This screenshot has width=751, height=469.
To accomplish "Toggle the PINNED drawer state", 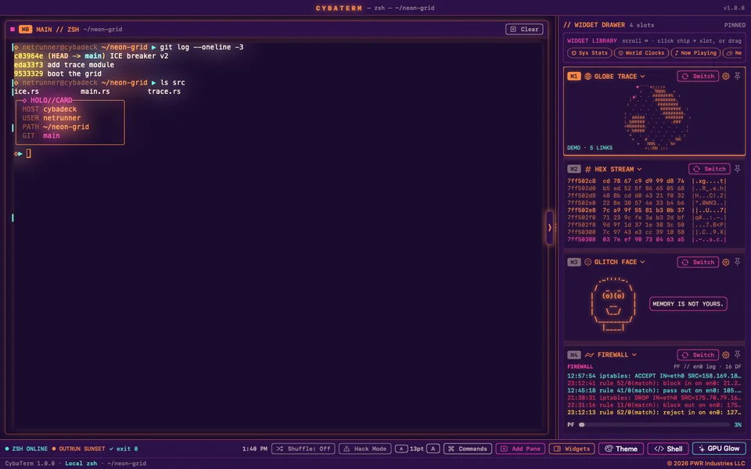I will point(735,25).
